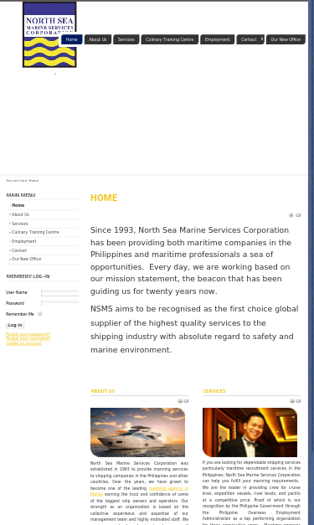Image resolution: width=314 pixels, height=525 pixels.
Task: Click the HOME page heading
Action: point(104,198)
